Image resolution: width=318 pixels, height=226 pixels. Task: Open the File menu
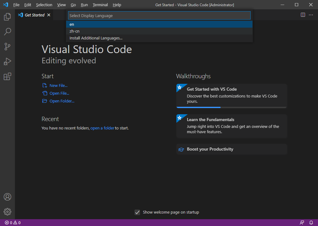pyautogui.click(x=16, y=5)
